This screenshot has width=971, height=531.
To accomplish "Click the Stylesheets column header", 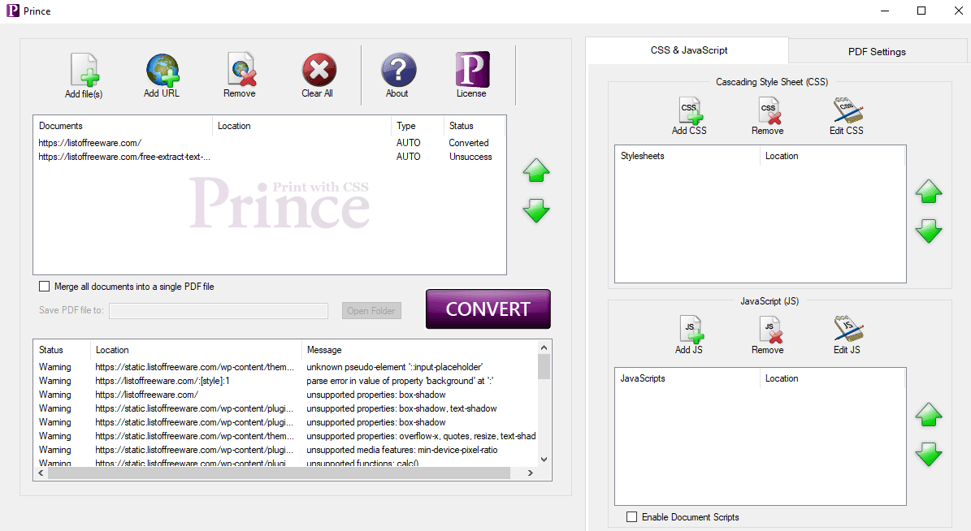I will click(x=687, y=156).
